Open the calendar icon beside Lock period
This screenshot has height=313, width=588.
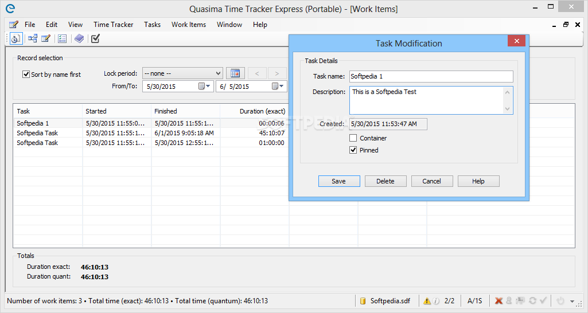click(235, 73)
